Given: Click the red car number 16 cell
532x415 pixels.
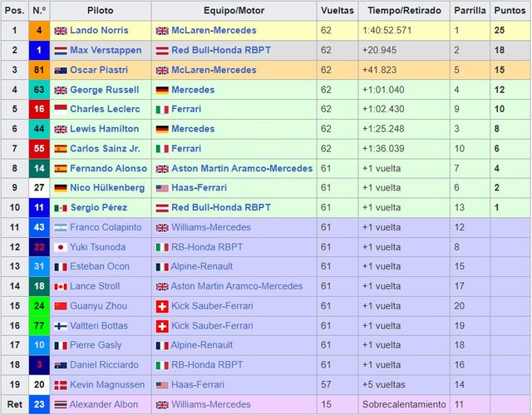Looking at the screenshot, I should click(x=39, y=109).
